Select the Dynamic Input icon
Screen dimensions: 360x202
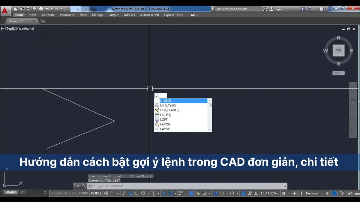(x=130, y=193)
